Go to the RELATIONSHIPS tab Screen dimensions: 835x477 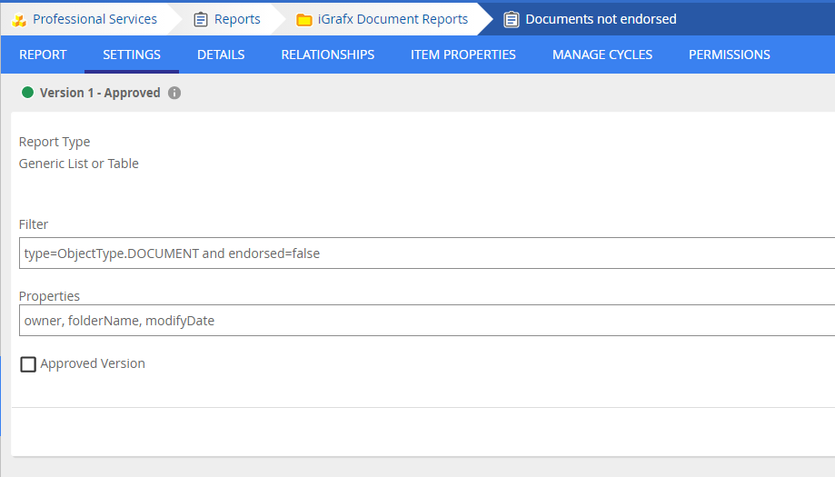(327, 55)
